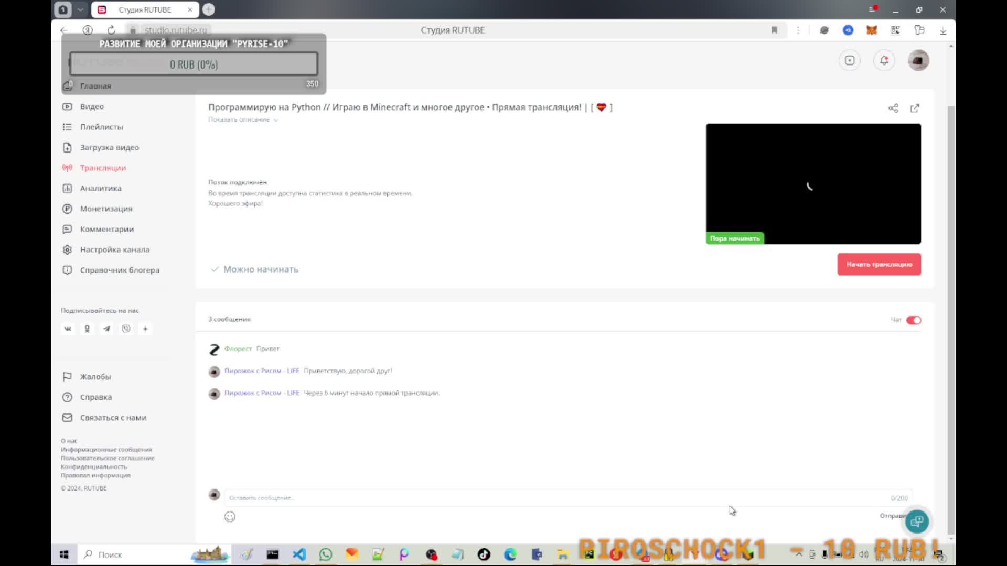The image size is (1007, 566).
Task: Open the notifications bell
Action: pos(884,60)
